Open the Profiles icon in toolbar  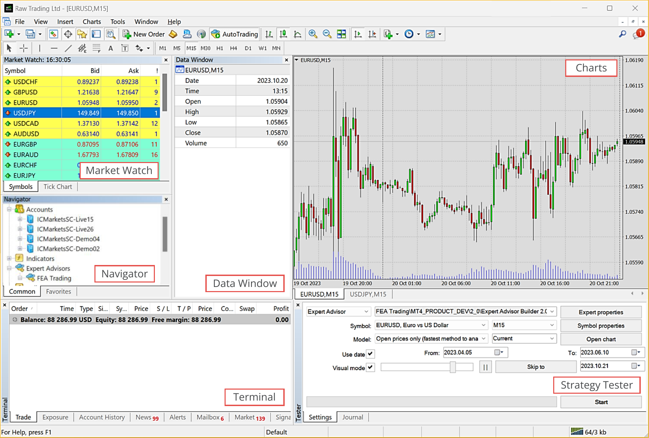(30, 34)
